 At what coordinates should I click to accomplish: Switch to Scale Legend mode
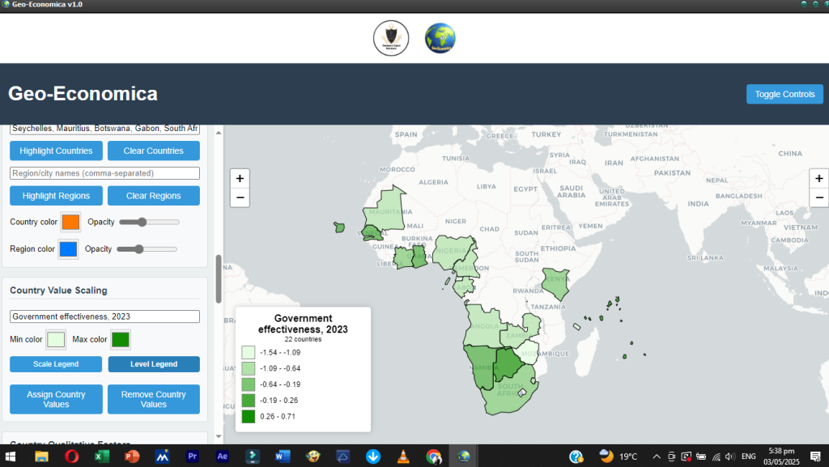coord(56,364)
